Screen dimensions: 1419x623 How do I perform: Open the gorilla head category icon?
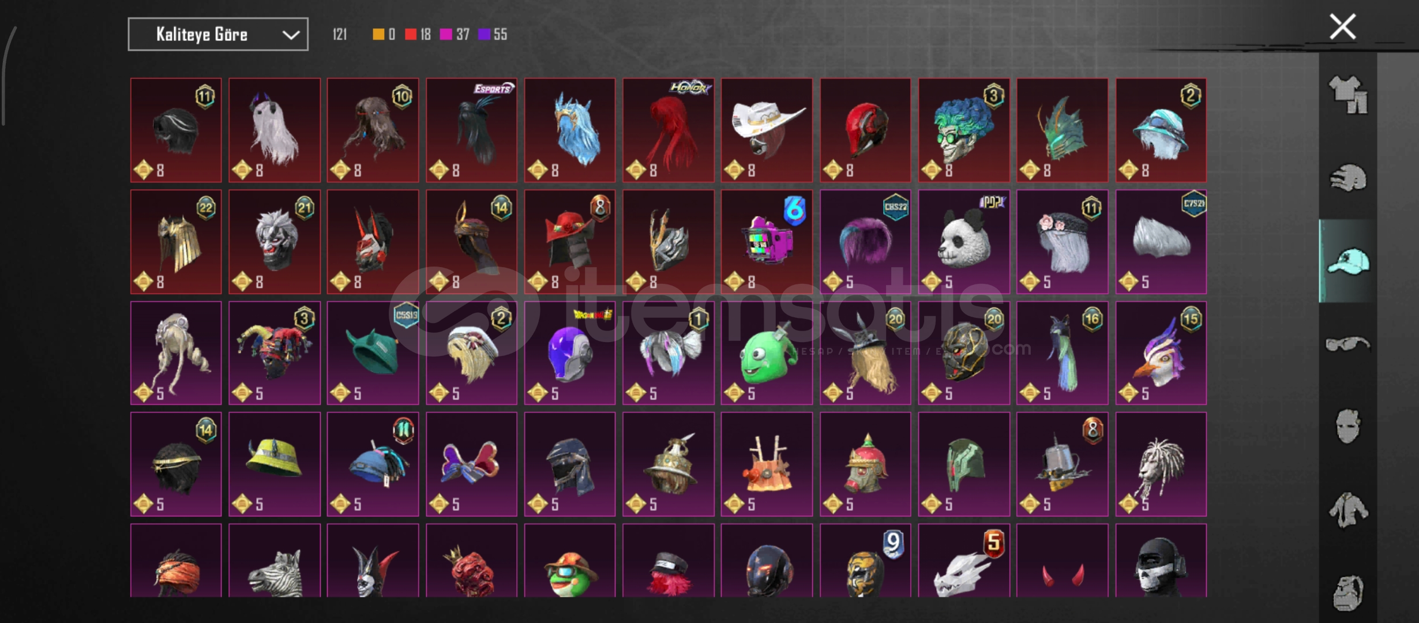(1348, 592)
